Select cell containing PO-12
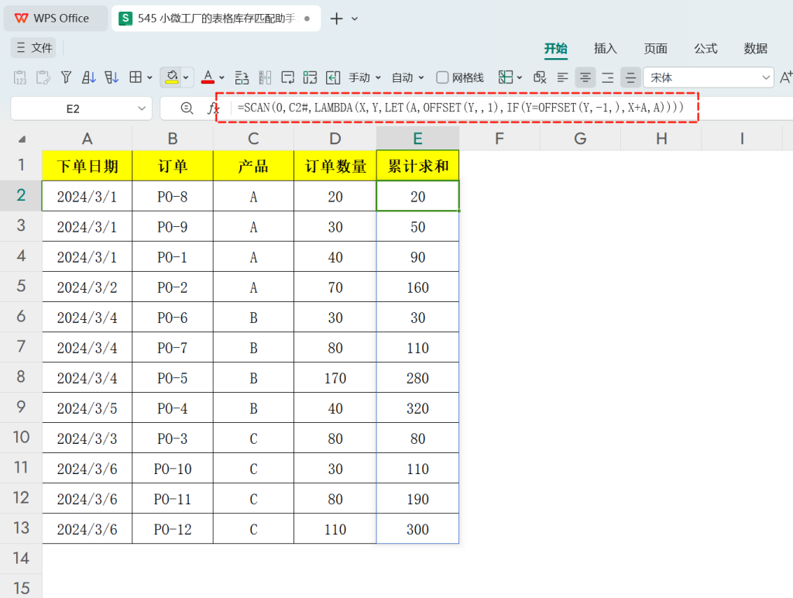The height and width of the screenshot is (598, 793). [x=173, y=529]
